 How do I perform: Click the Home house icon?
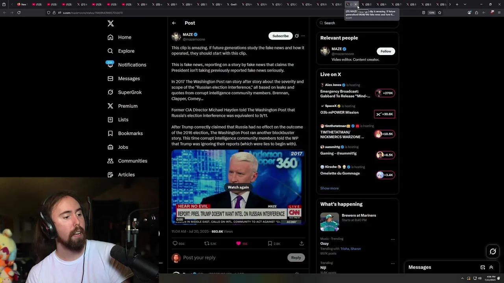pos(111,37)
